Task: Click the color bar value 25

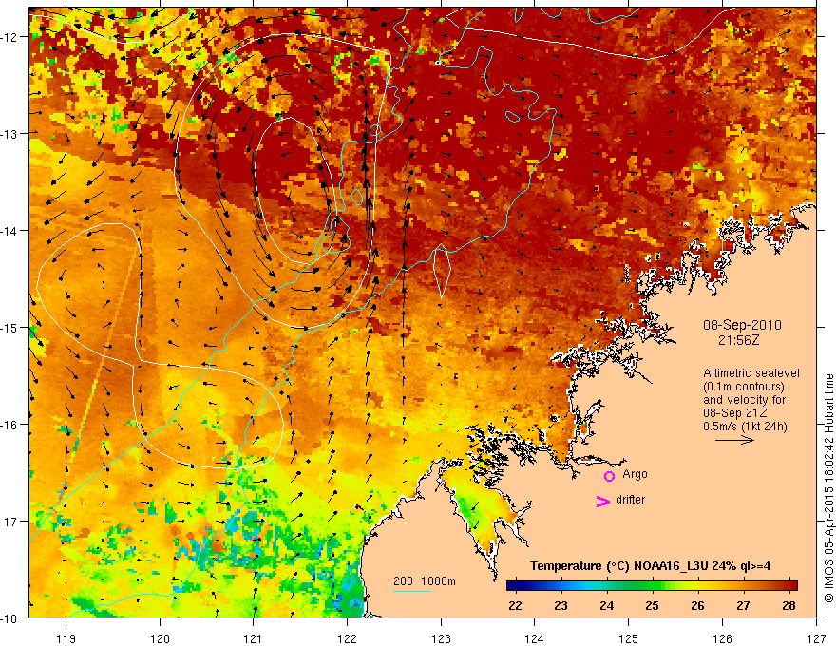Action: click(x=652, y=606)
